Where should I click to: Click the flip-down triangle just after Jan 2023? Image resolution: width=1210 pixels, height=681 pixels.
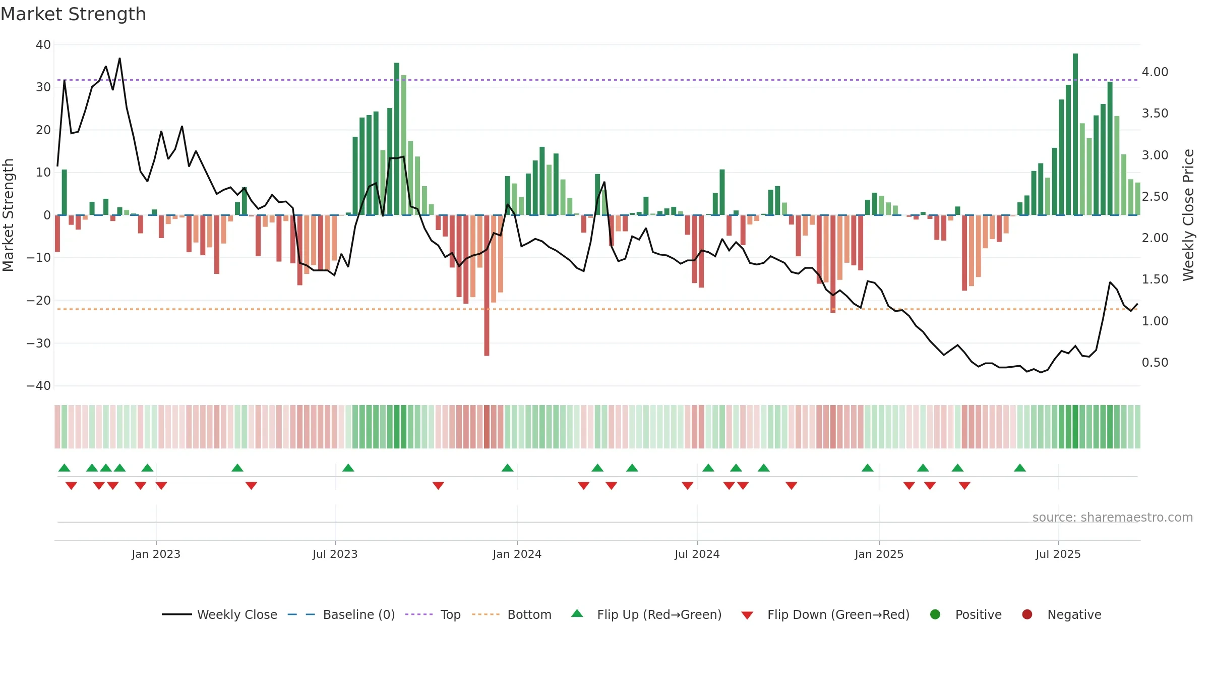[x=161, y=486]
